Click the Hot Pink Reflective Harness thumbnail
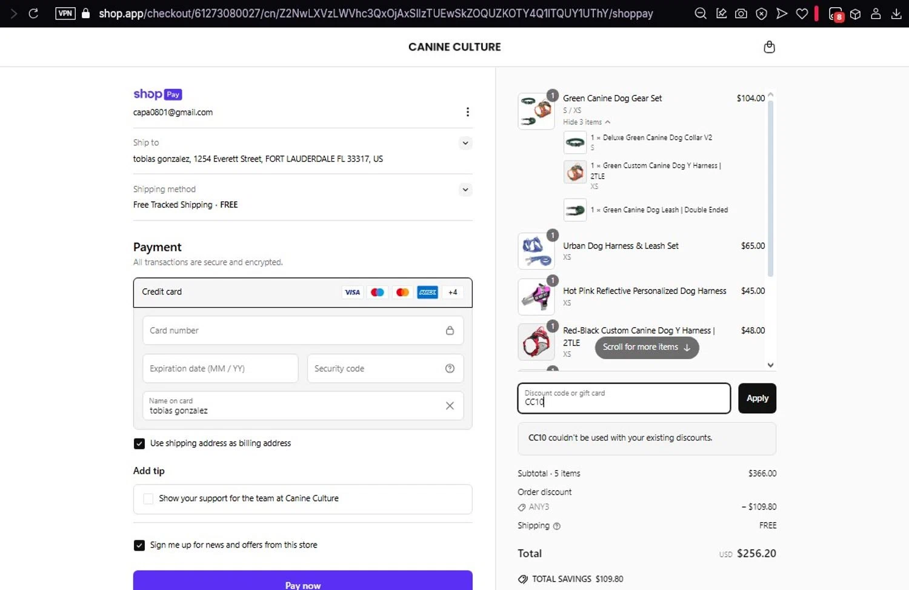Viewport: 909px width, 590px height. click(536, 297)
